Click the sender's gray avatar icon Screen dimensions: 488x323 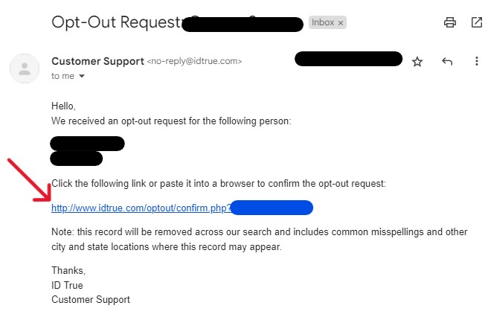click(25, 68)
